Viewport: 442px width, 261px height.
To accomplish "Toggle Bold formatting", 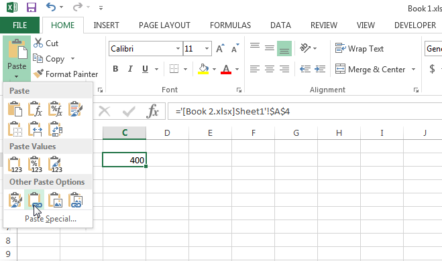I will tap(115, 69).
